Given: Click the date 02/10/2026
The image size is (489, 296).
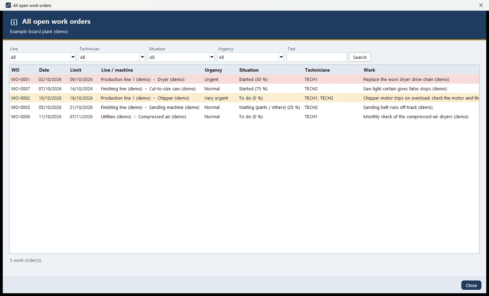Looking at the screenshot, I should click(50, 79).
